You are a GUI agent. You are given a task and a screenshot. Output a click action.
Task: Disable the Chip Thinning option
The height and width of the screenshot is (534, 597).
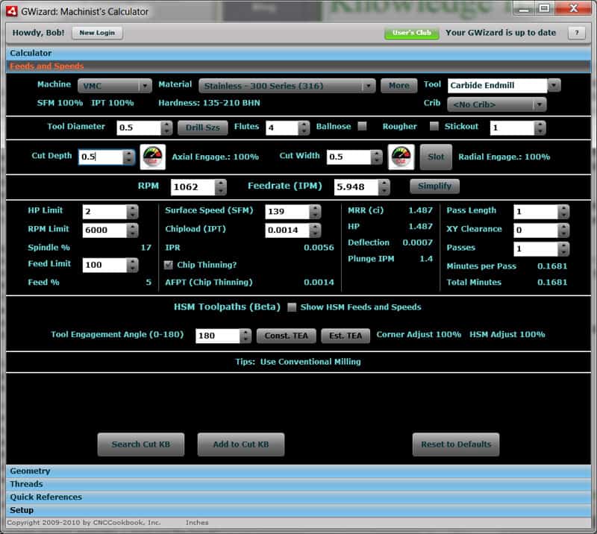tap(168, 263)
